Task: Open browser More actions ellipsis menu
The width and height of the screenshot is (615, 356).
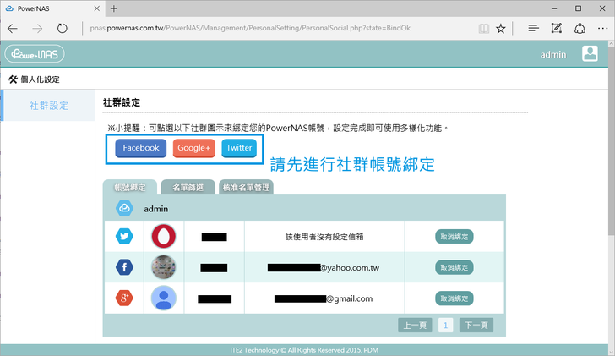Action: [x=601, y=28]
